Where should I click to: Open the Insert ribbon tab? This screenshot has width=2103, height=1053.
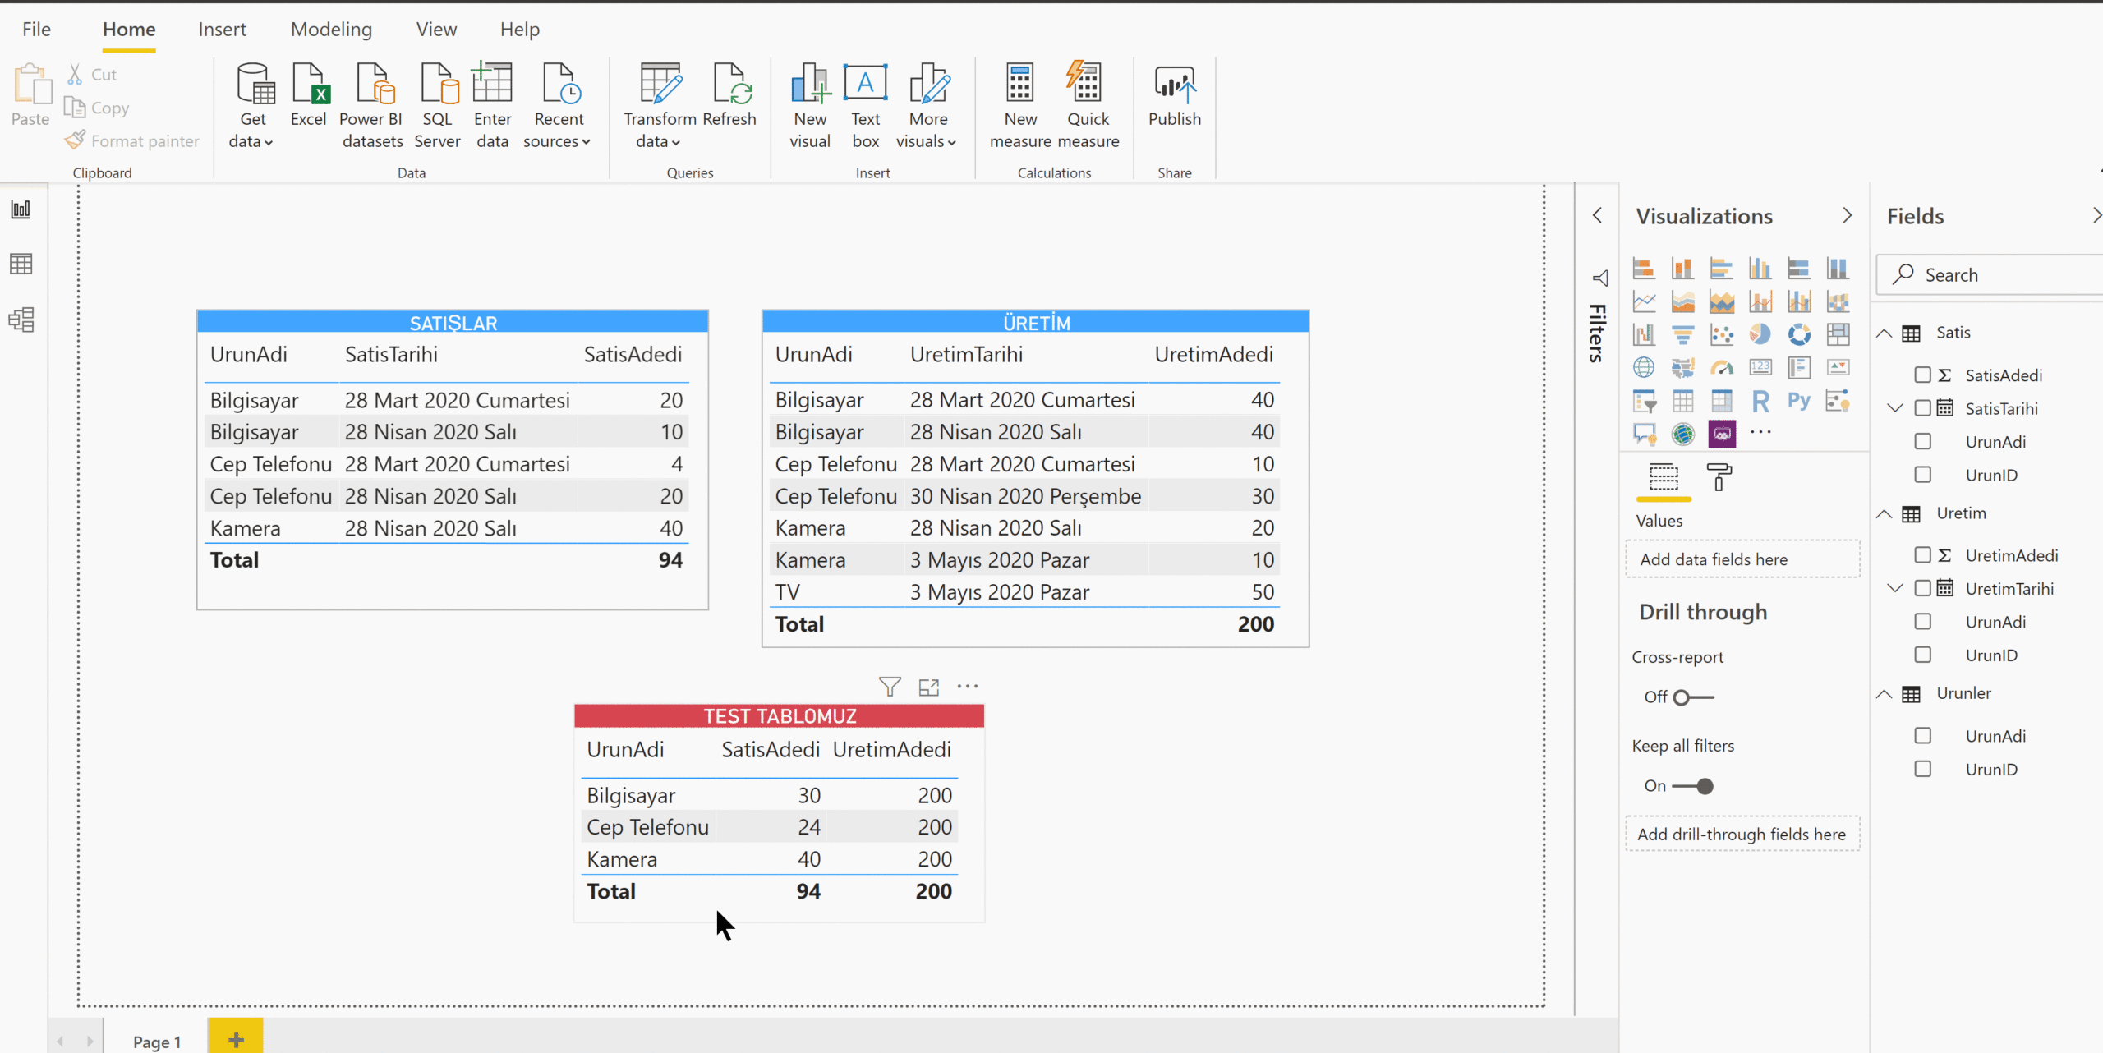(x=222, y=30)
